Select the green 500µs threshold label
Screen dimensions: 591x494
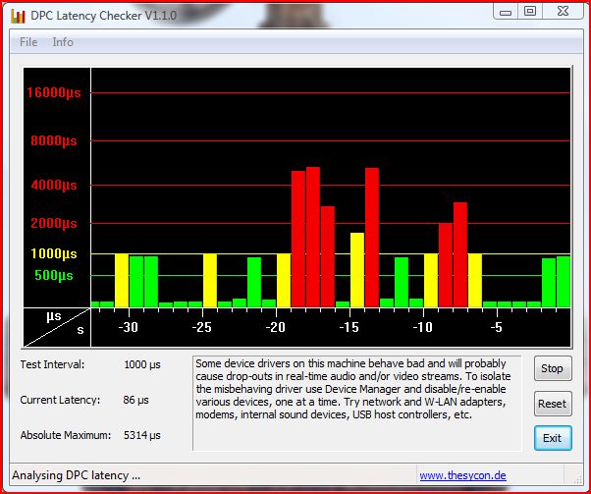pyautogui.click(x=55, y=275)
